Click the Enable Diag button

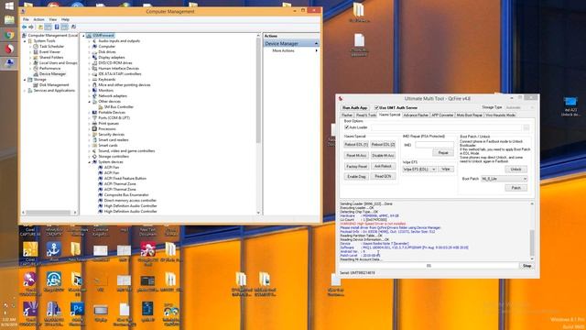tap(356, 177)
